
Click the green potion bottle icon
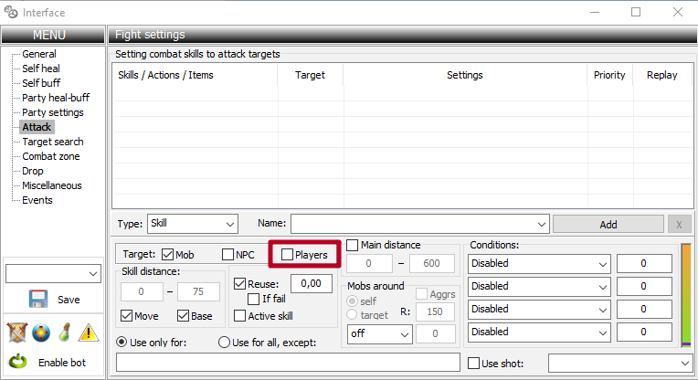point(65,332)
